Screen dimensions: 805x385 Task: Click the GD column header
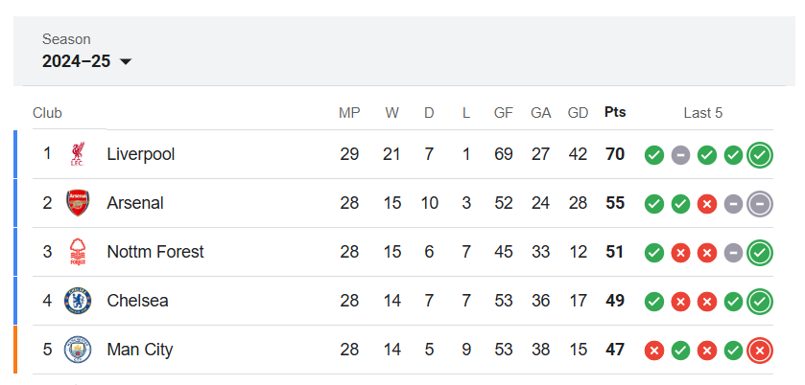coord(578,113)
